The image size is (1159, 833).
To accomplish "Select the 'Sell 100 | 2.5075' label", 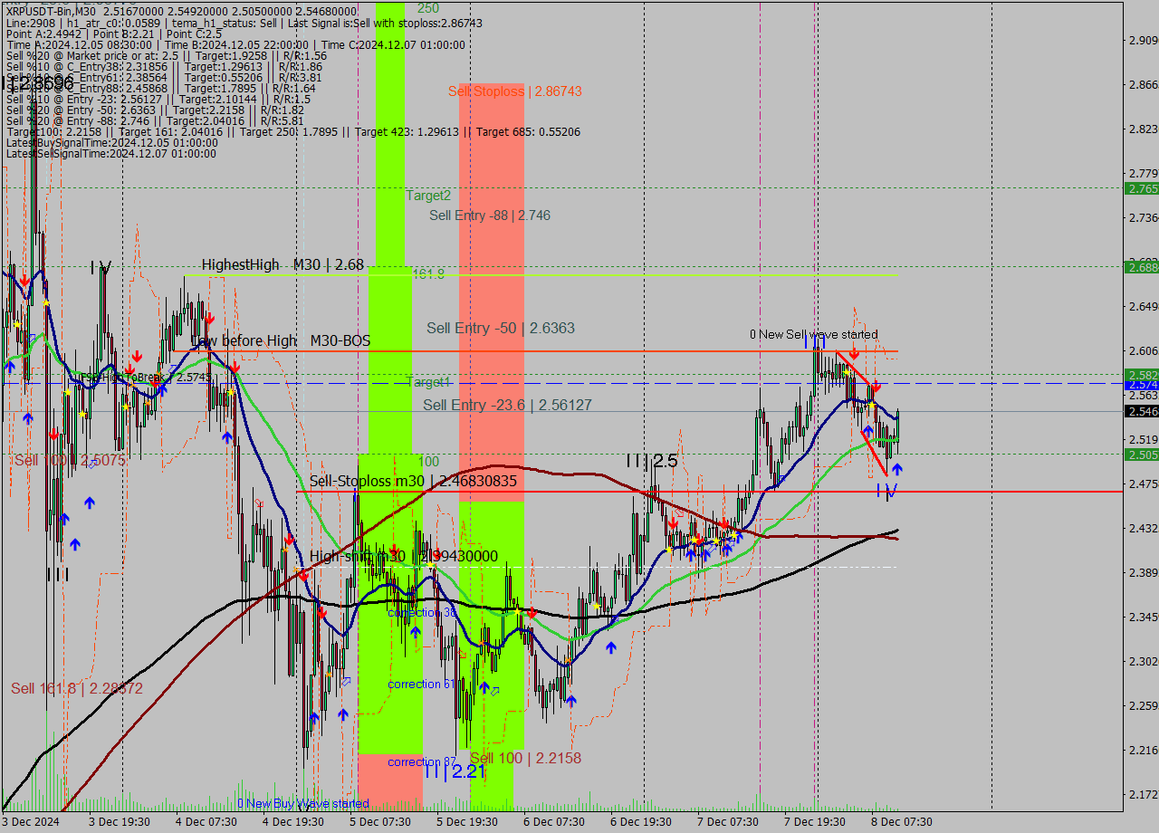I will pos(70,460).
